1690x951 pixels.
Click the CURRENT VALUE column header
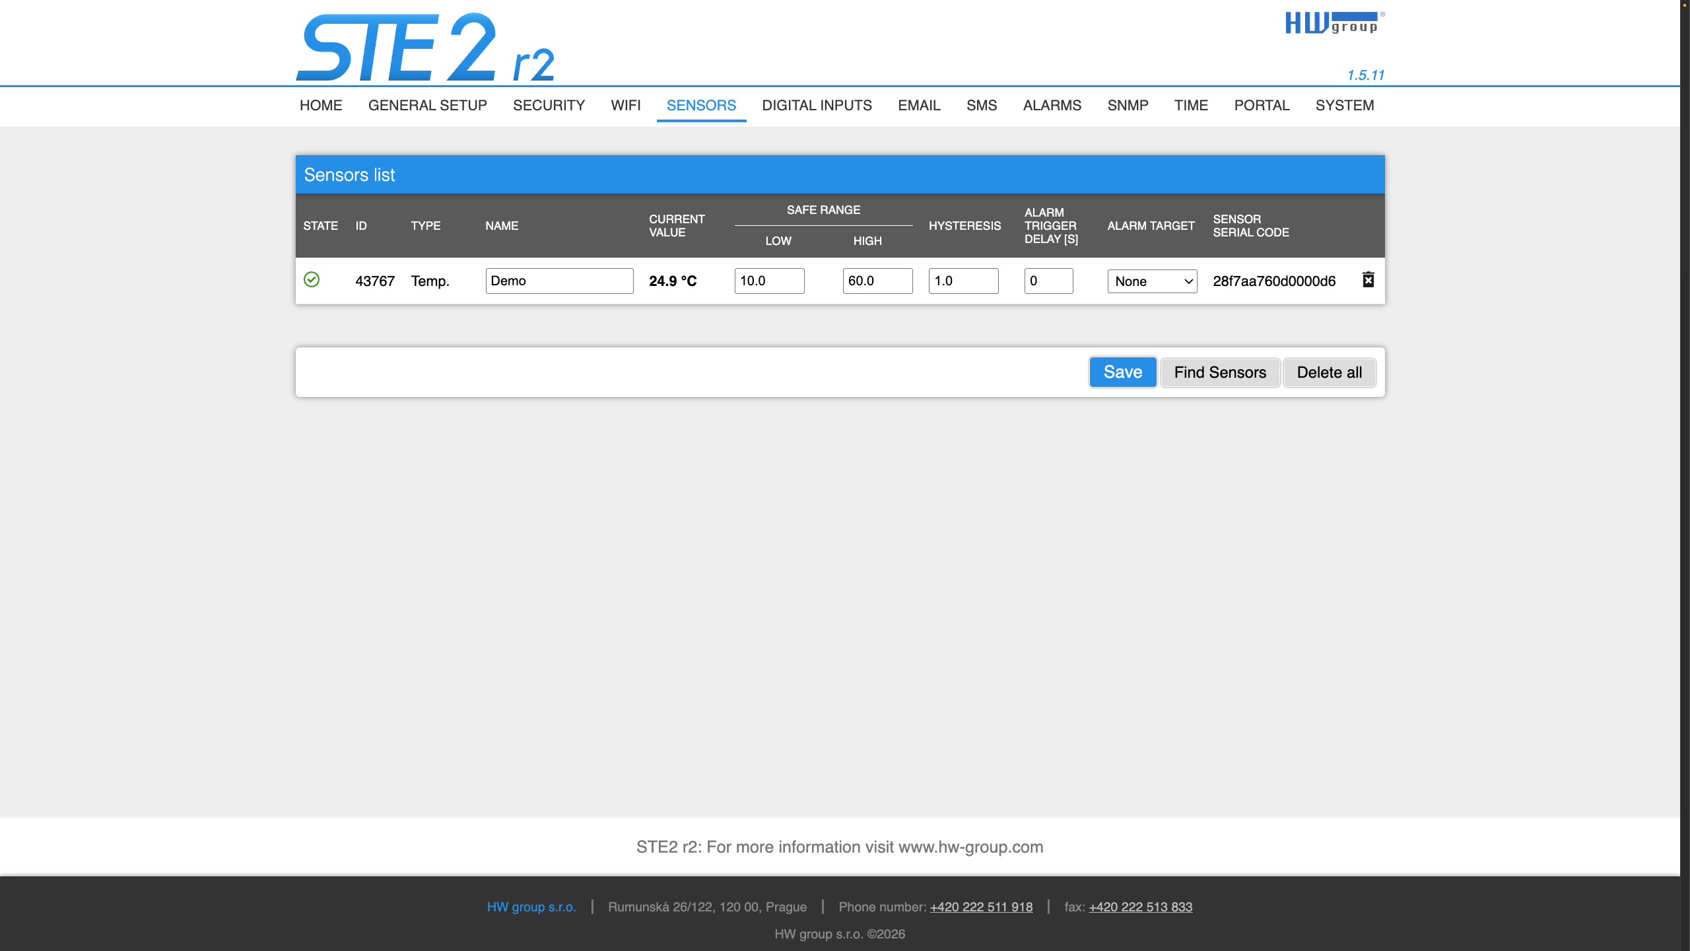[677, 226]
